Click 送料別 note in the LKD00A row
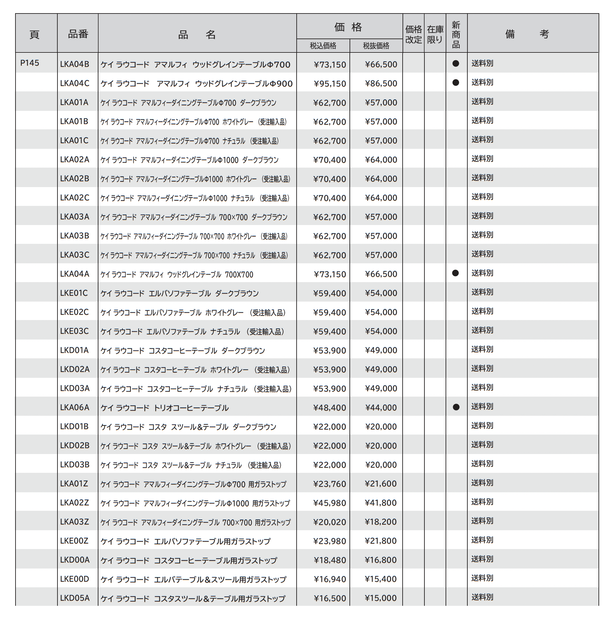Image resolution: width=615 pixels, height=619 pixels. pyautogui.click(x=482, y=559)
